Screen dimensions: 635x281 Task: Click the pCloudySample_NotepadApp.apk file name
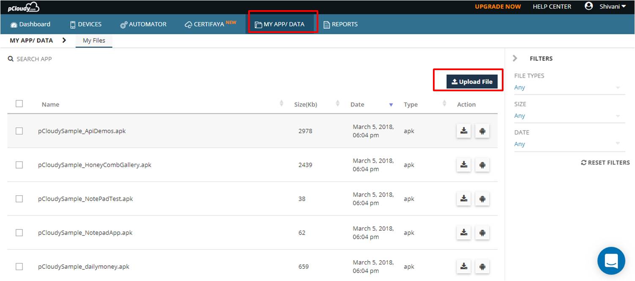(85, 232)
